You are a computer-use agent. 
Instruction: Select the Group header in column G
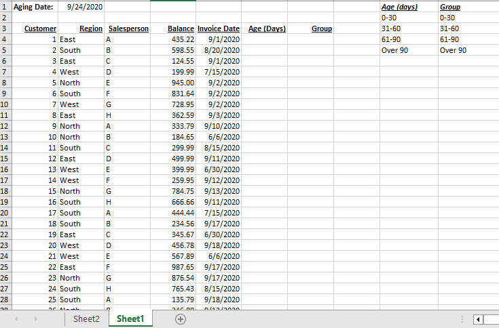pyautogui.click(x=311, y=28)
